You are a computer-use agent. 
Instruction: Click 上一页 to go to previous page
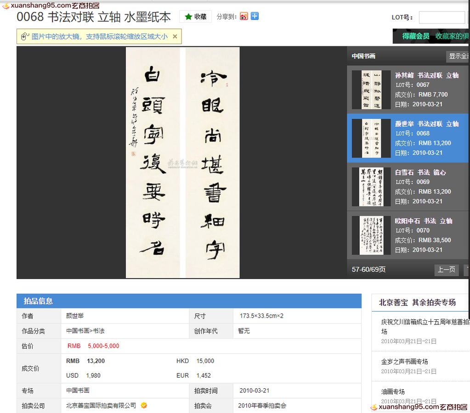pyautogui.click(x=446, y=270)
